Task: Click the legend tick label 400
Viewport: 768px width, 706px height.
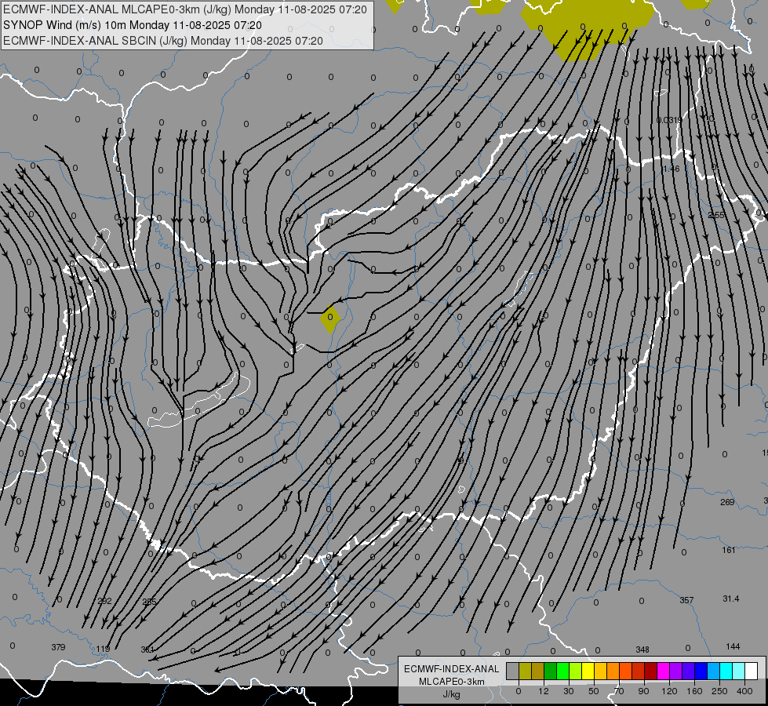Action: (x=744, y=691)
